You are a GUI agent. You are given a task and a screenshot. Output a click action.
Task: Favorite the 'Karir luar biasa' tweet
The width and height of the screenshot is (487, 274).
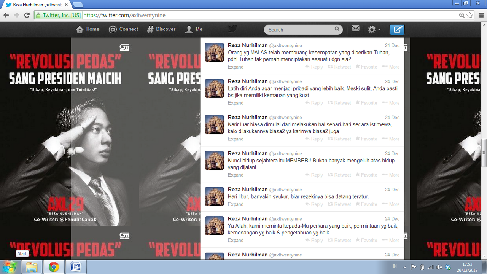click(366, 139)
